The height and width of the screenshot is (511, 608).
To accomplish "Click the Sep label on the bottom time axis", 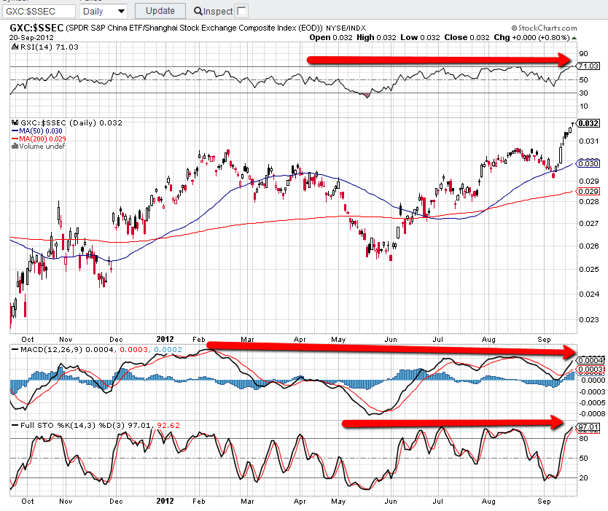I will (544, 502).
